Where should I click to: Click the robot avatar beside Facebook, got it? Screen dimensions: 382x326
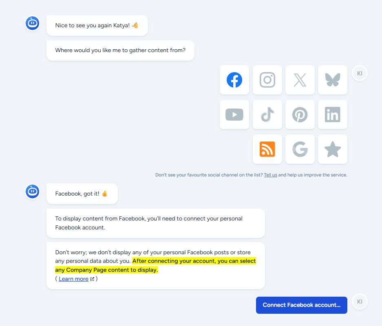pos(33,192)
